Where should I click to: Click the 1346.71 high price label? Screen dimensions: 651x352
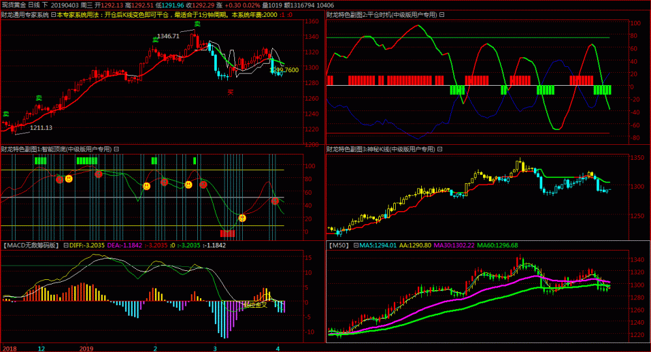(x=168, y=36)
